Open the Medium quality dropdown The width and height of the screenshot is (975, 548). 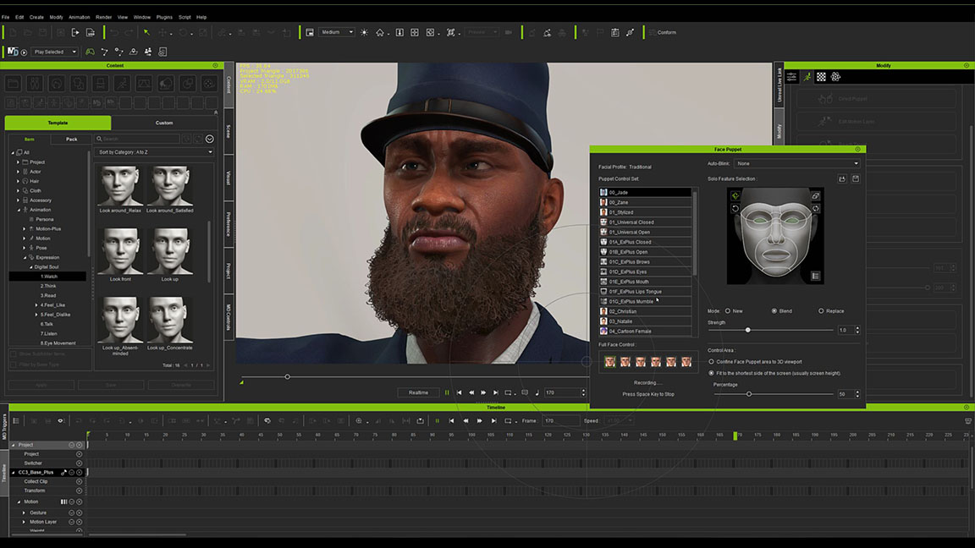point(336,32)
